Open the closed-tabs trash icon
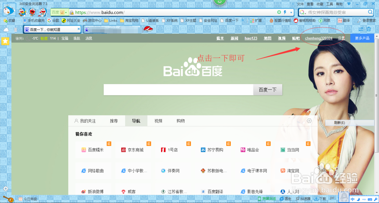379x203 pixels. [369, 29]
